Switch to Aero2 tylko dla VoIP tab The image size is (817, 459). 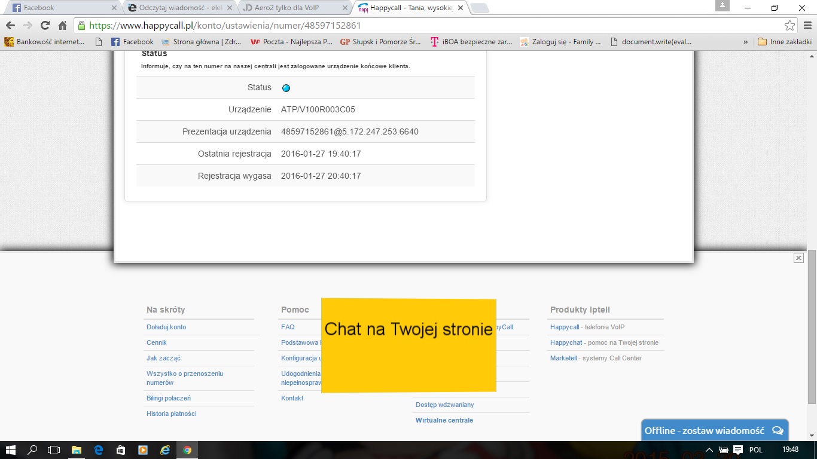290,8
